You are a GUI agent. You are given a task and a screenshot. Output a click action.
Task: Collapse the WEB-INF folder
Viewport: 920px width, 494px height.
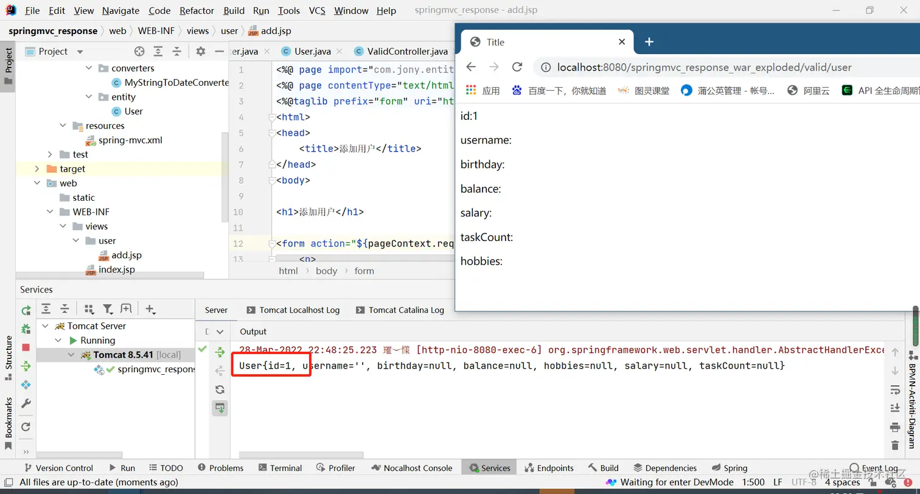tap(51, 212)
